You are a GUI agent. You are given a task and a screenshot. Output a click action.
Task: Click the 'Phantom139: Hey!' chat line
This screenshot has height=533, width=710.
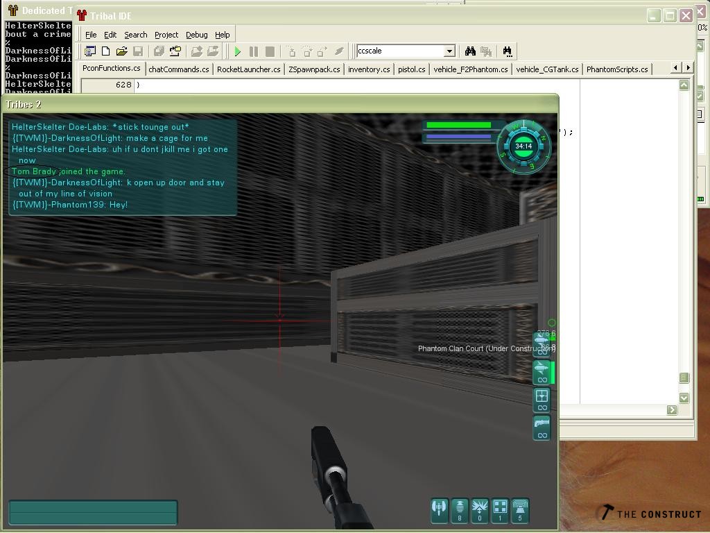pos(70,205)
